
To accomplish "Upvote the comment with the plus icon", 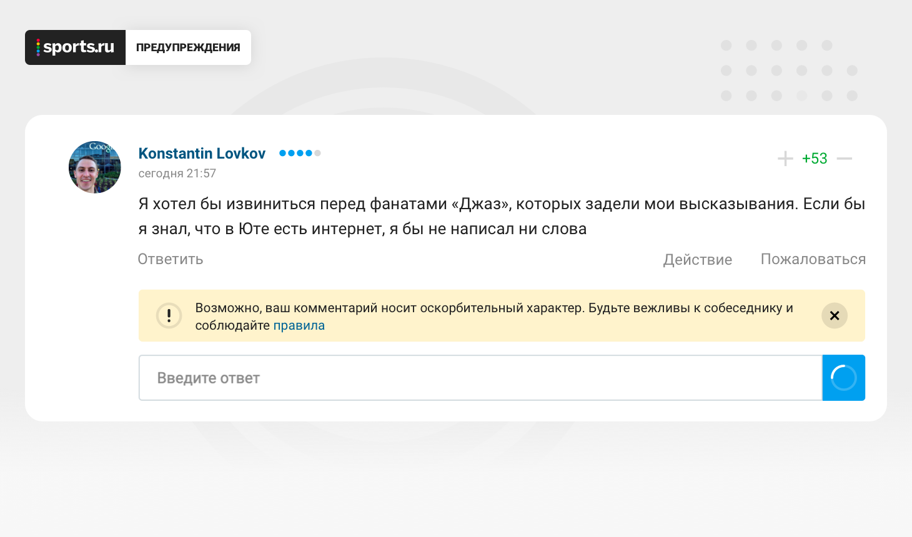I will pos(785,159).
